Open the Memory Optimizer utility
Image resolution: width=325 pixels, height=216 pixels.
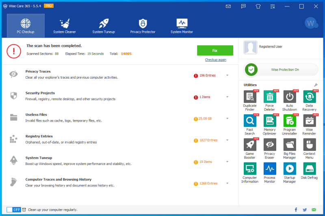pyautogui.click(x=270, y=121)
